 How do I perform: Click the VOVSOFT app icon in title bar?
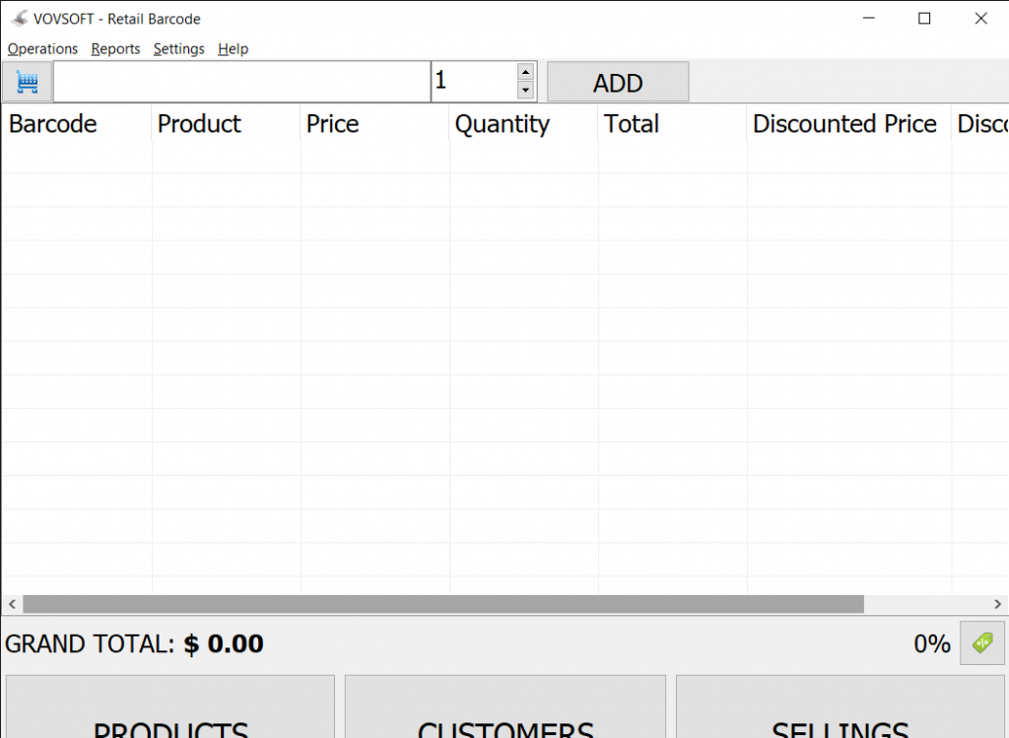[x=20, y=19]
